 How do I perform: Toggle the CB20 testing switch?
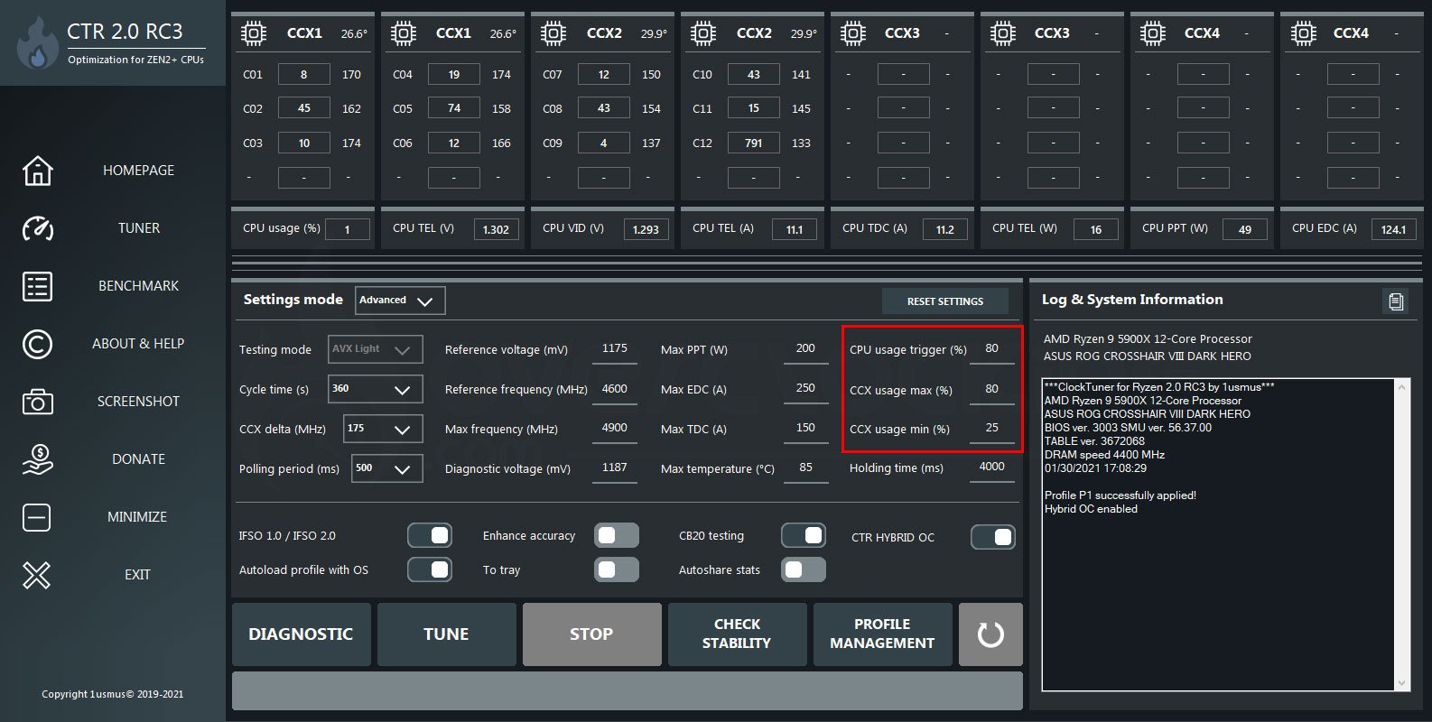point(804,535)
